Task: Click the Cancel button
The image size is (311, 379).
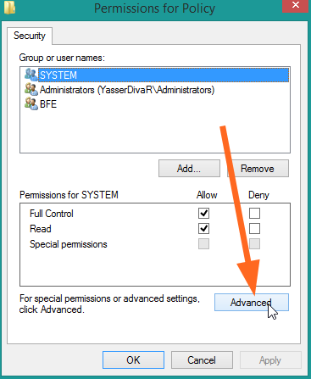Action: pyautogui.click(x=202, y=360)
